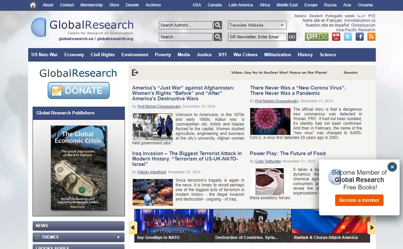Image resolution: width=403 pixels, height=249 pixels.
Task: Open the Say Goodbye to NATO slide
Action: [x=174, y=226]
